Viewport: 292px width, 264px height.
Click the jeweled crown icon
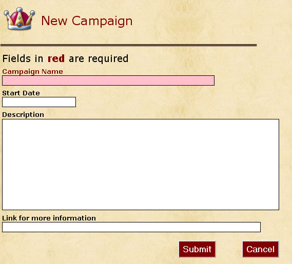coord(20,19)
